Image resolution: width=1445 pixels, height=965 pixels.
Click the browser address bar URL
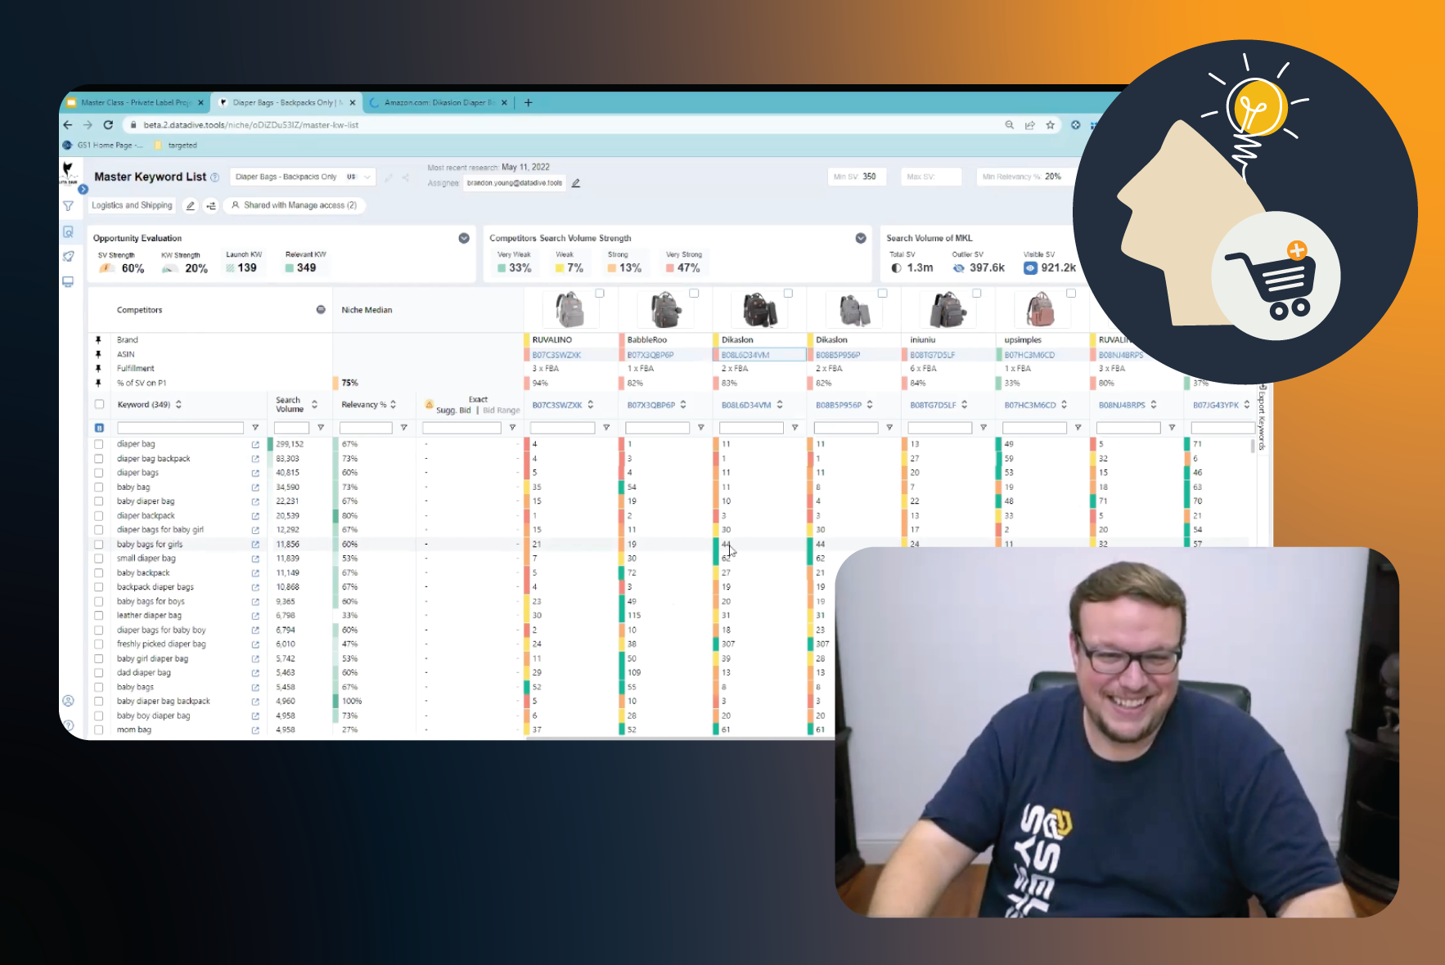point(250,125)
